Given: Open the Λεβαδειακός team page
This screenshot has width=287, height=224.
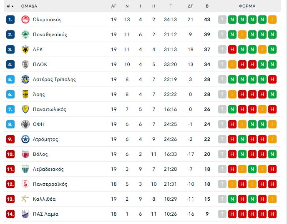Looking at the screenshot, I should click(48, 169).
